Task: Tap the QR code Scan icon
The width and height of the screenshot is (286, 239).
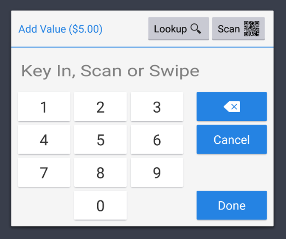Action: click(252, 29)
